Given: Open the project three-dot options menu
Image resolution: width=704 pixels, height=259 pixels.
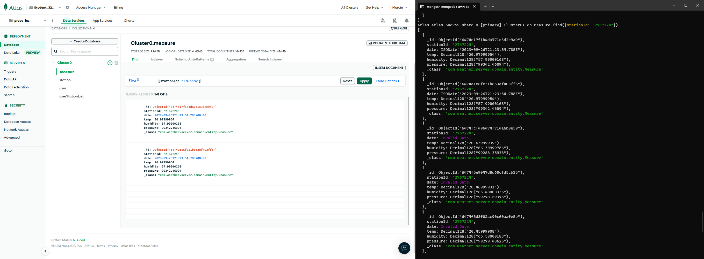Looking at the screenshot, I should coord(53,20).
